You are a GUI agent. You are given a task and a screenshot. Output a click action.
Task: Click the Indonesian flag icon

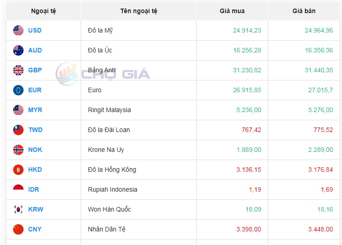[x=18, y=189]
